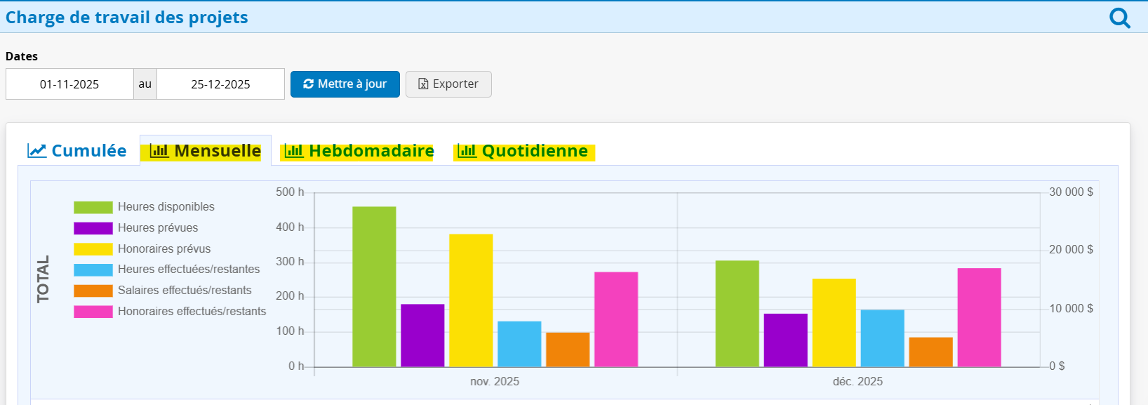
Task: Open the Hebdomadaire tab
Action: click(359, 151)
